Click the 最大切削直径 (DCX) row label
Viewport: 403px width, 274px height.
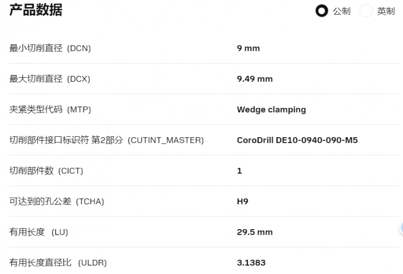(49, 79)
